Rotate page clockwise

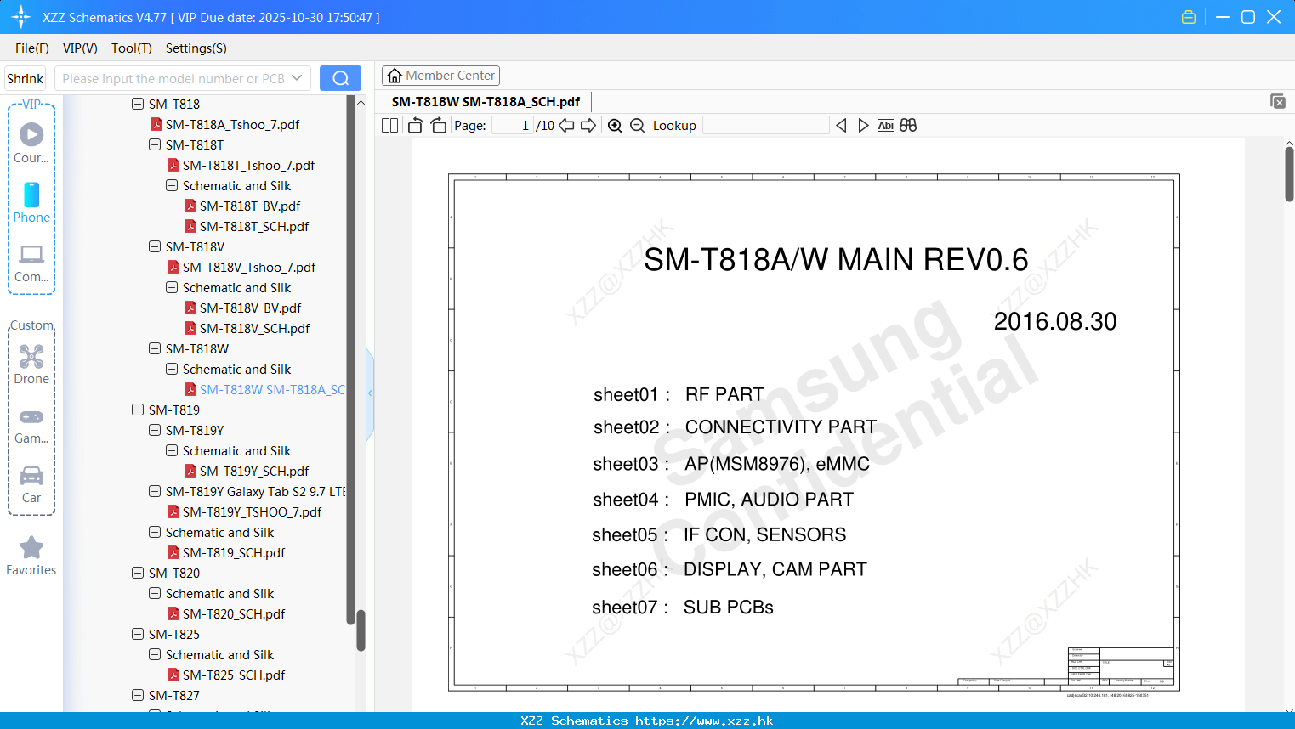pyautogui.click(x=438, y=126)
